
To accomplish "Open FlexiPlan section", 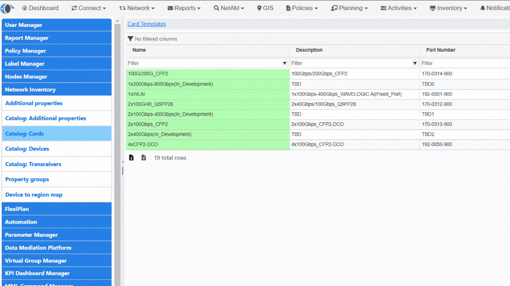I will pyautogui.click(x=57, y=209).
